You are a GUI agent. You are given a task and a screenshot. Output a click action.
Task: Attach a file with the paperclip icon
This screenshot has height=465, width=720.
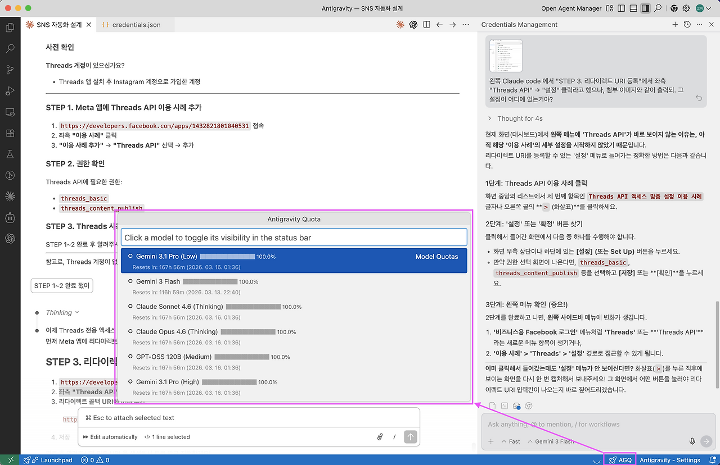pyautogui.click(x=380, y=437)
